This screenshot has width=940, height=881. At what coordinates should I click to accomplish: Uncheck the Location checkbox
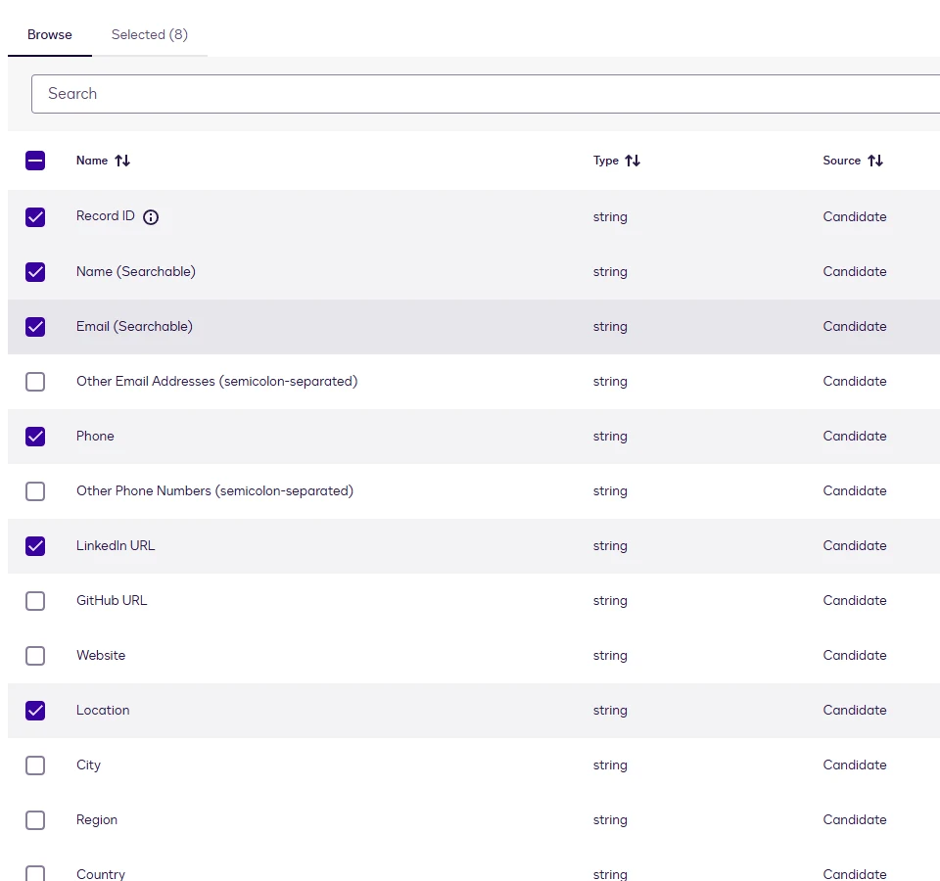[35, 711]
